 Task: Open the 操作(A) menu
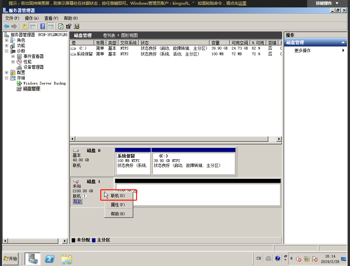(x=32, y=18)
